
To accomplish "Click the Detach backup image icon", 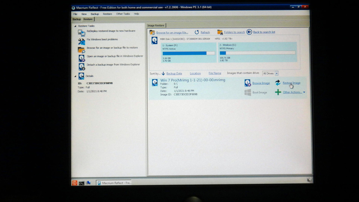I will tap(82, 67).
